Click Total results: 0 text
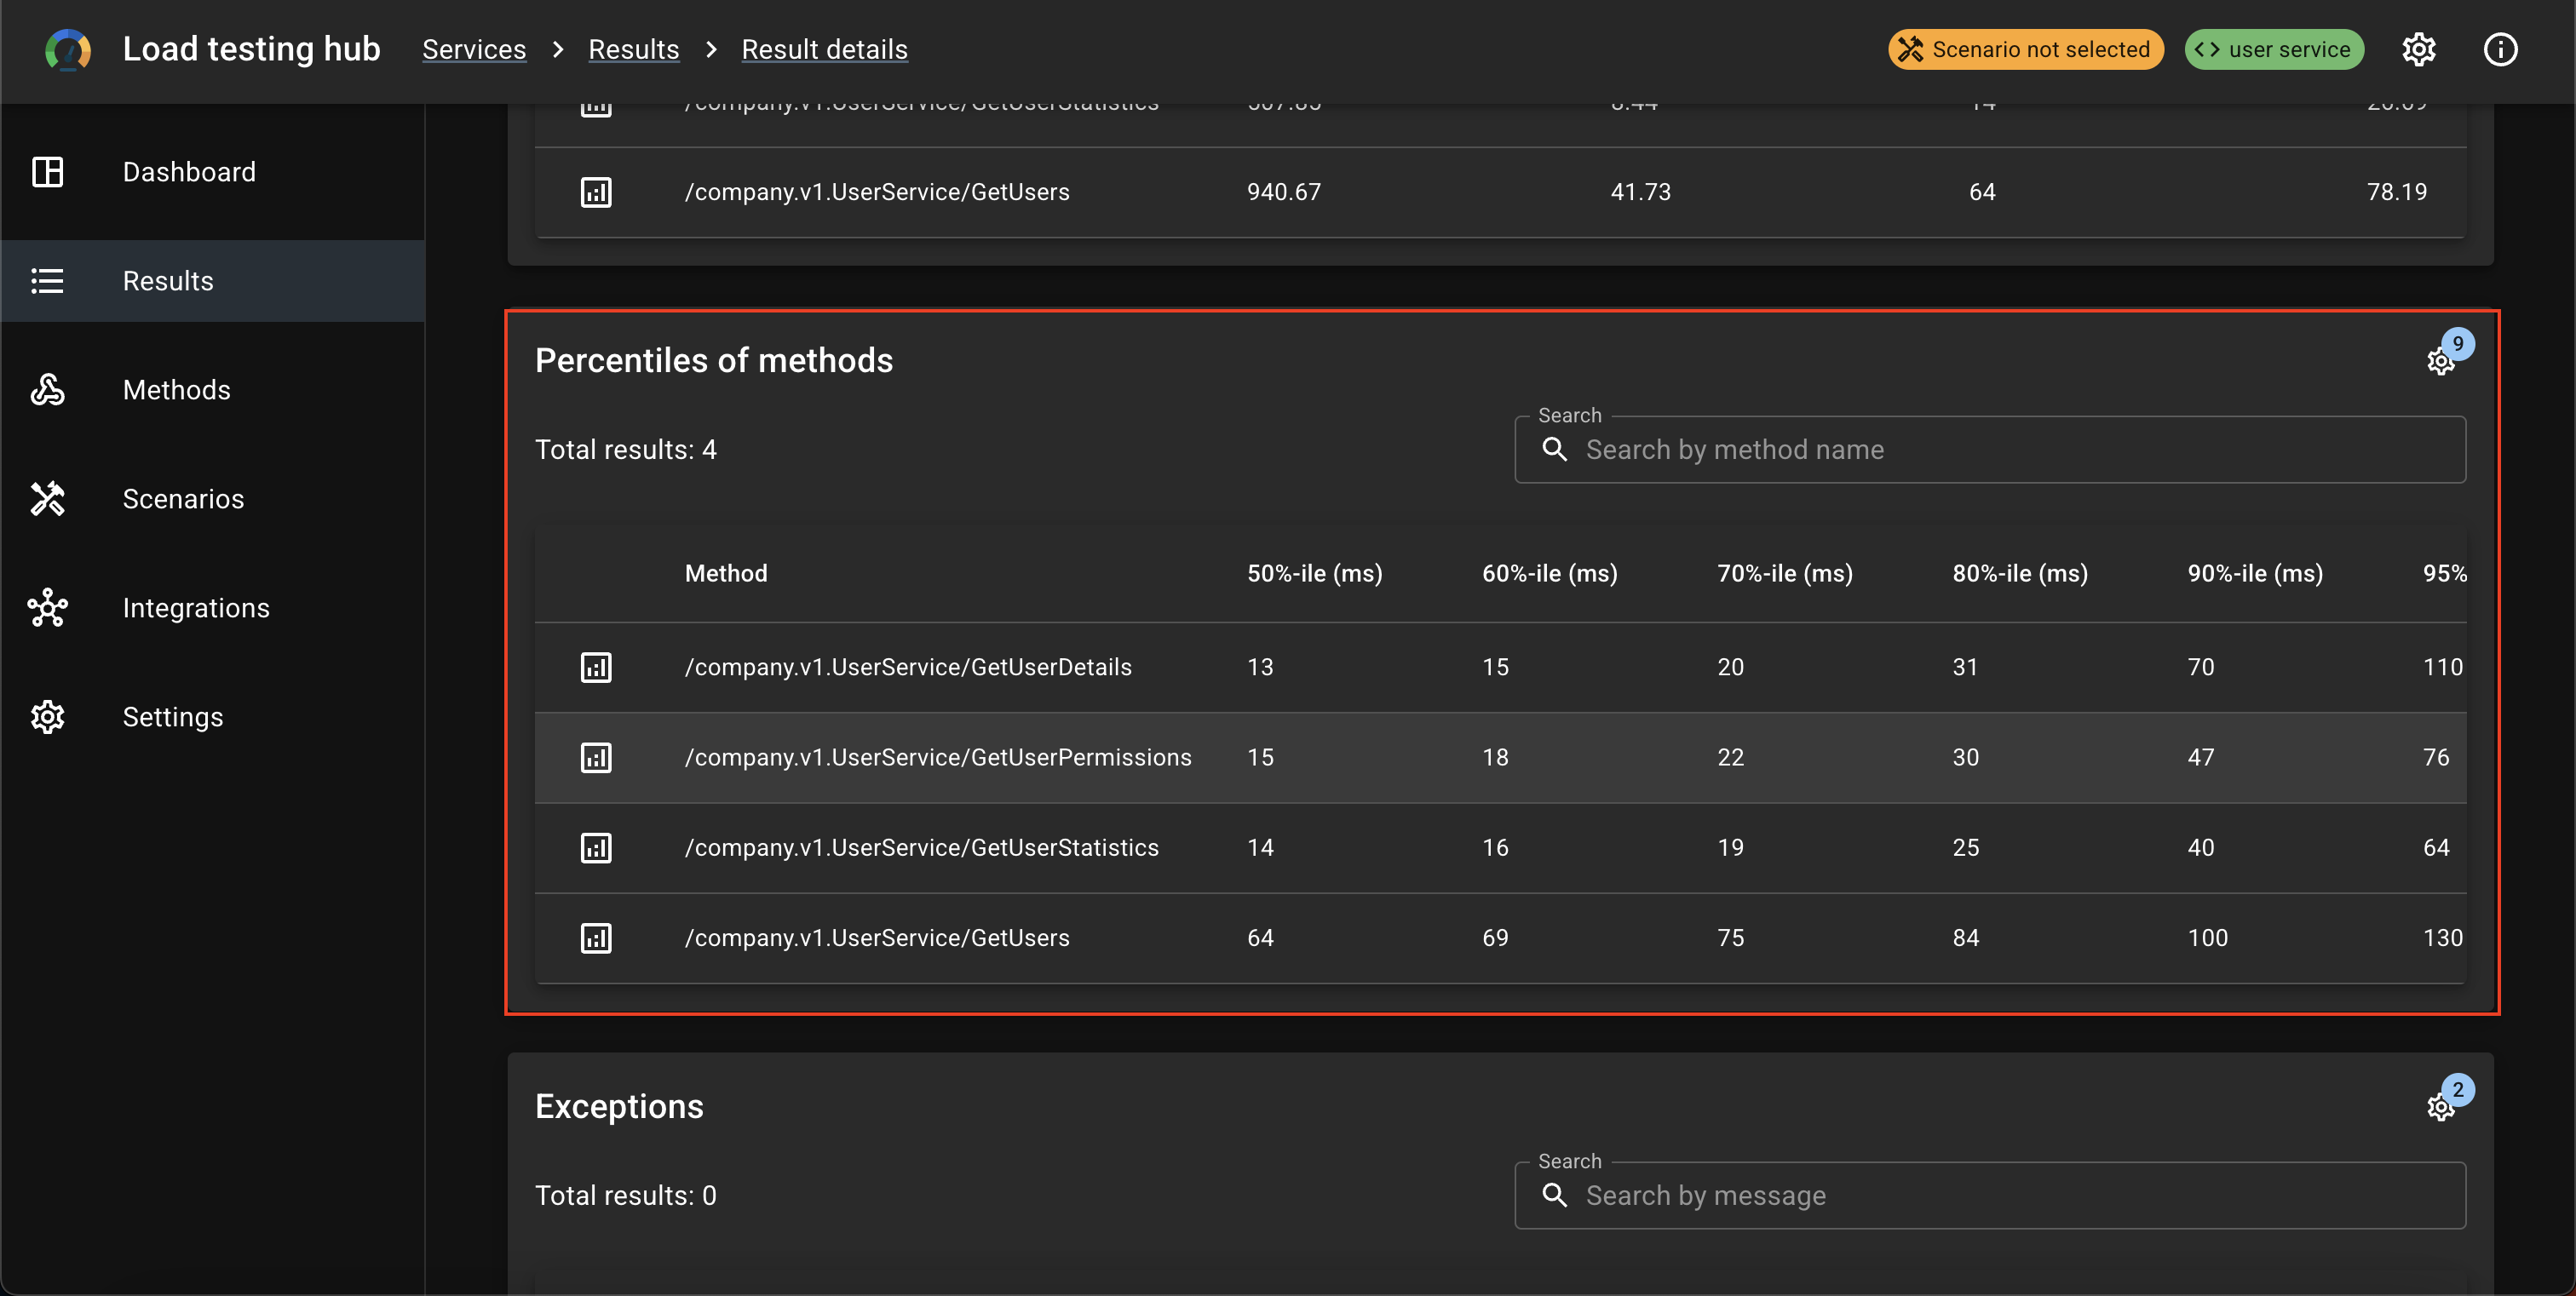 coord(626,1196)
